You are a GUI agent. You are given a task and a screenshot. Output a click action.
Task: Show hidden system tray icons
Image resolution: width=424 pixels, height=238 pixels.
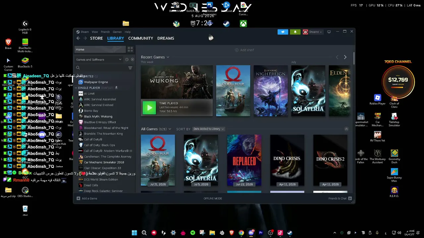click(x=335, y=233)
